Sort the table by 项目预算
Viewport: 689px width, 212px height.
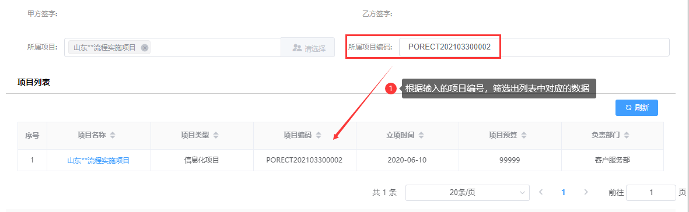tap(524, 135)
